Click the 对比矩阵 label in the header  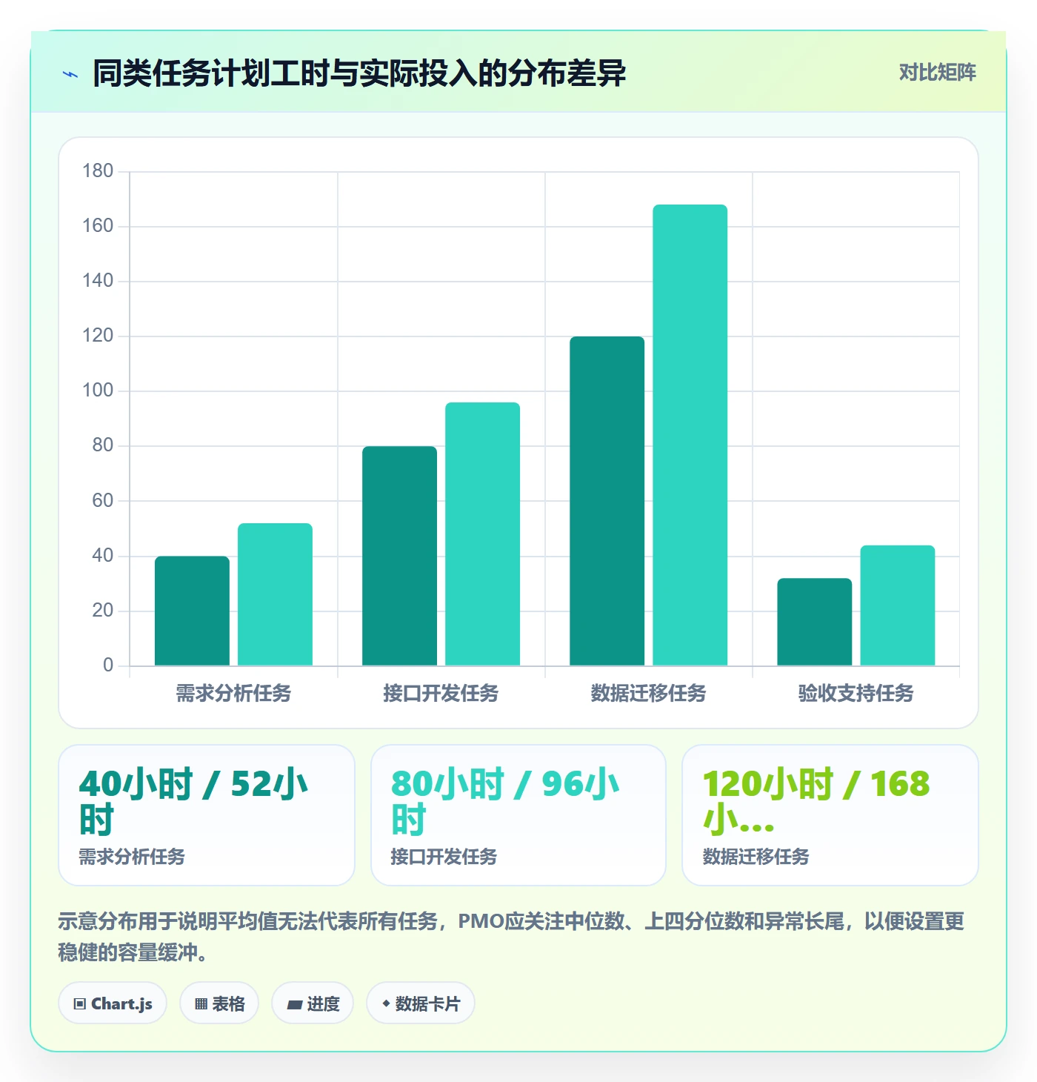938,72
